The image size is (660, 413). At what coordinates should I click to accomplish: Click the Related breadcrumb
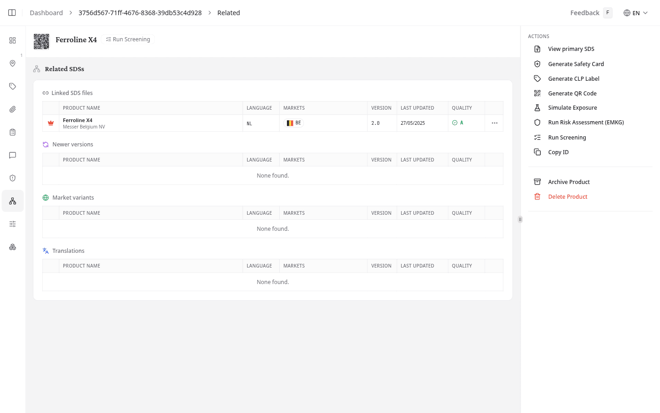(229, 13)
